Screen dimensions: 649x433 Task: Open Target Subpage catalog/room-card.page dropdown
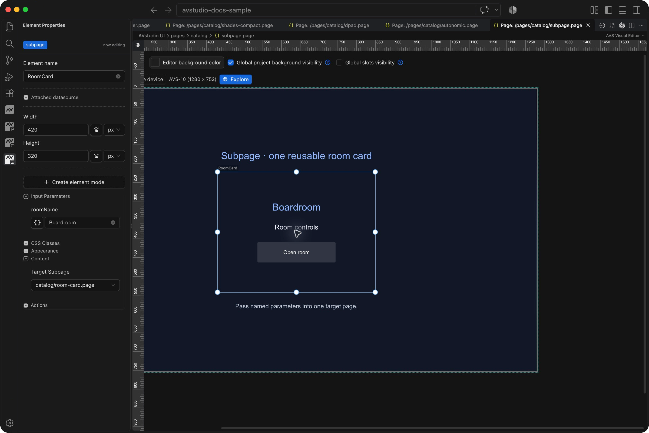coord(75,285)
